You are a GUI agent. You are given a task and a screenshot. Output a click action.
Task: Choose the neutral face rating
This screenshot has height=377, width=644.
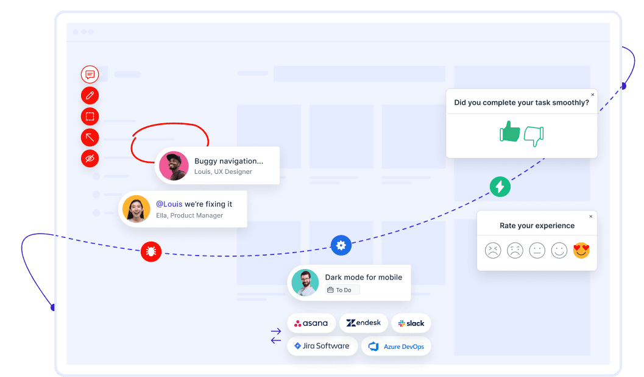(x=537, y=250)
